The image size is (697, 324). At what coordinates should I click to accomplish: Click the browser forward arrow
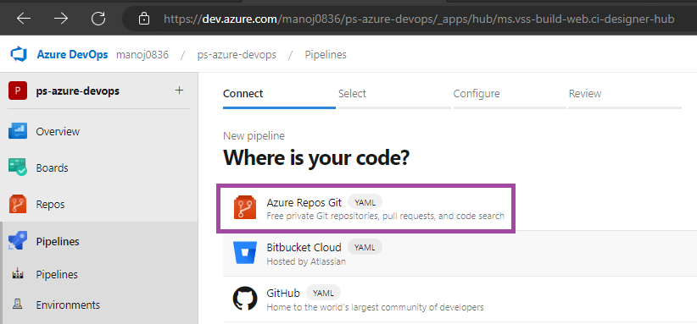[x=61, y=19]
